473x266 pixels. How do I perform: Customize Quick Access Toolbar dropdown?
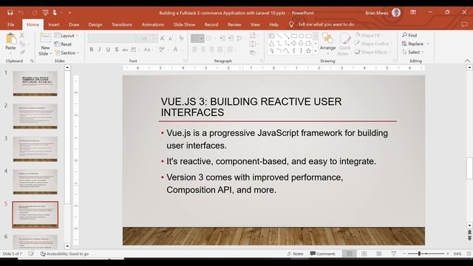point(69,13)
